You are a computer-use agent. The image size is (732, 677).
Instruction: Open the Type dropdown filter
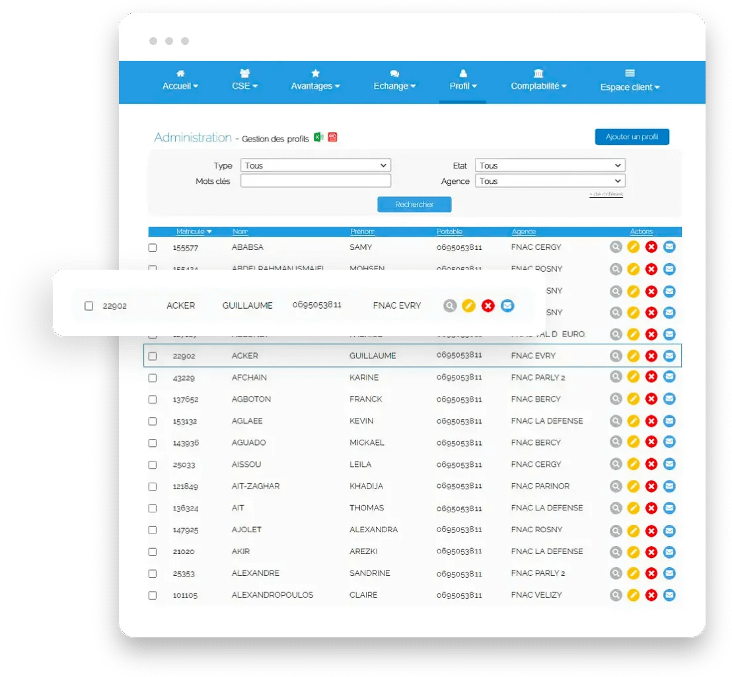316,165
